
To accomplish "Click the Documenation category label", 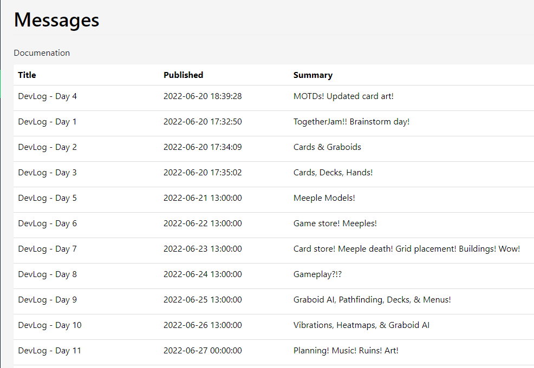I will (42, 53).
